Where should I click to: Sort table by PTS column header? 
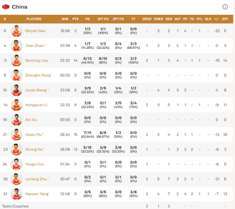click(75, 19)
